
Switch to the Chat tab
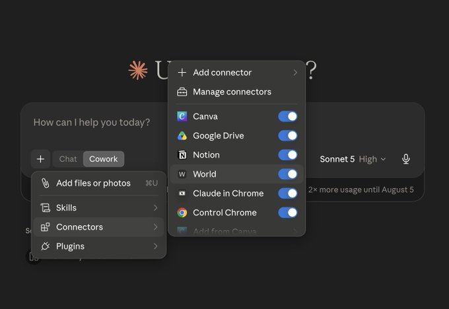[68, 159]
